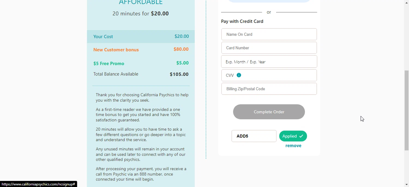Click the Pay with Credit Card heading
The image size is (409, 187).
pos(242,21)
